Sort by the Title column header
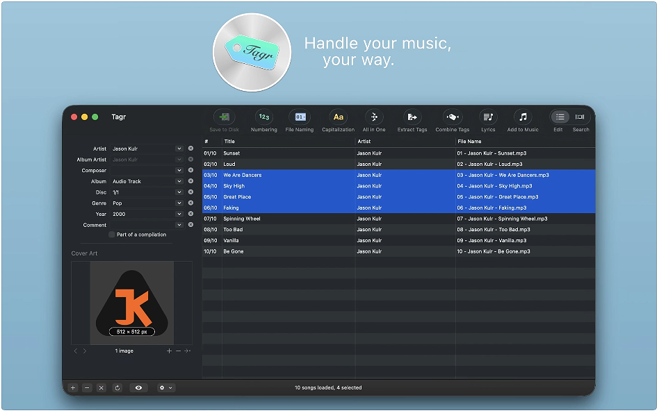The height and width of the screenshot is (413, 659). [288, 142]
